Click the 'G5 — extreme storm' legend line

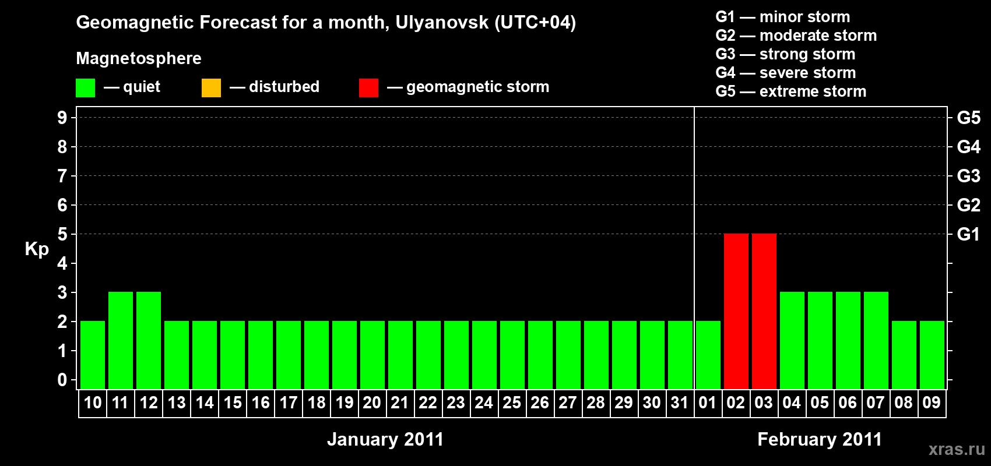(790, 91)
